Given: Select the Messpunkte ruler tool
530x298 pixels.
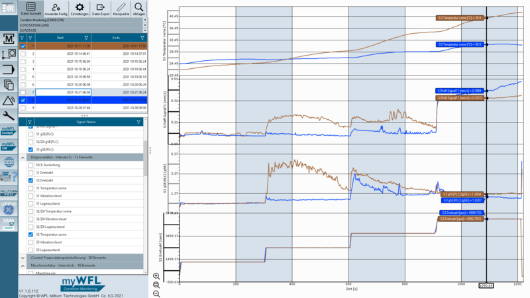Looking at the screenshot, I should 121,9.
